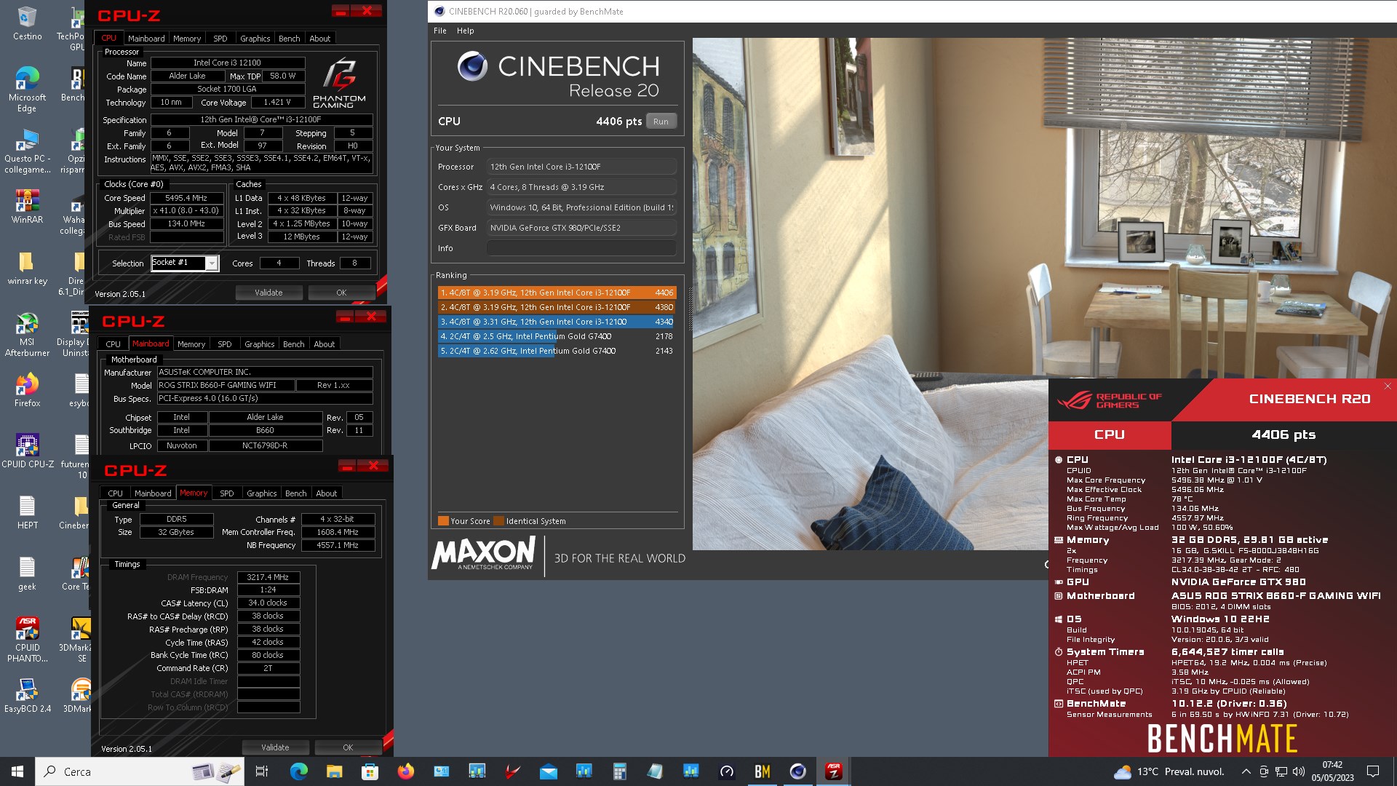Image resolution: width=1397 pixels, height=786 pixels.
Task: Open the CPUID CPU-Z desktop icon
Action: pos(27,450)
